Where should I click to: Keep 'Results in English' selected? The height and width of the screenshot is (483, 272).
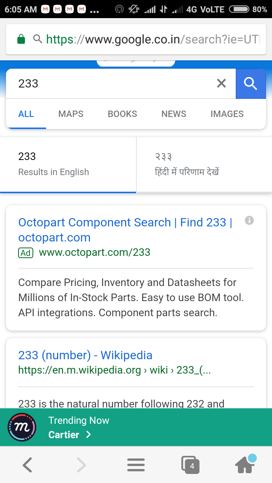(x=68, y=164)
